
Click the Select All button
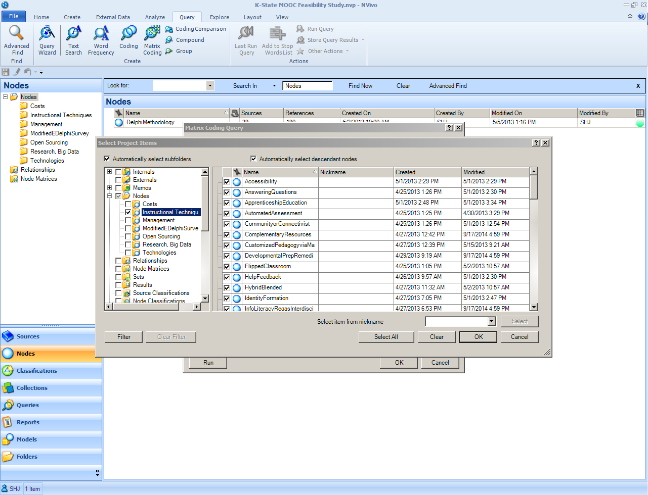pyautogui.click(x=386, y=337)
